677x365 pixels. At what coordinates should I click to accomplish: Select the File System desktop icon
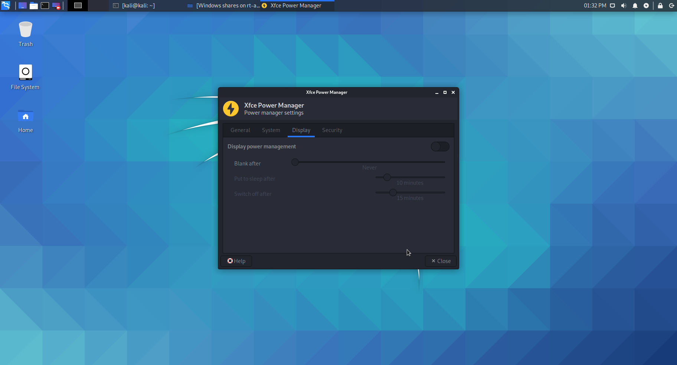[25, 77]
